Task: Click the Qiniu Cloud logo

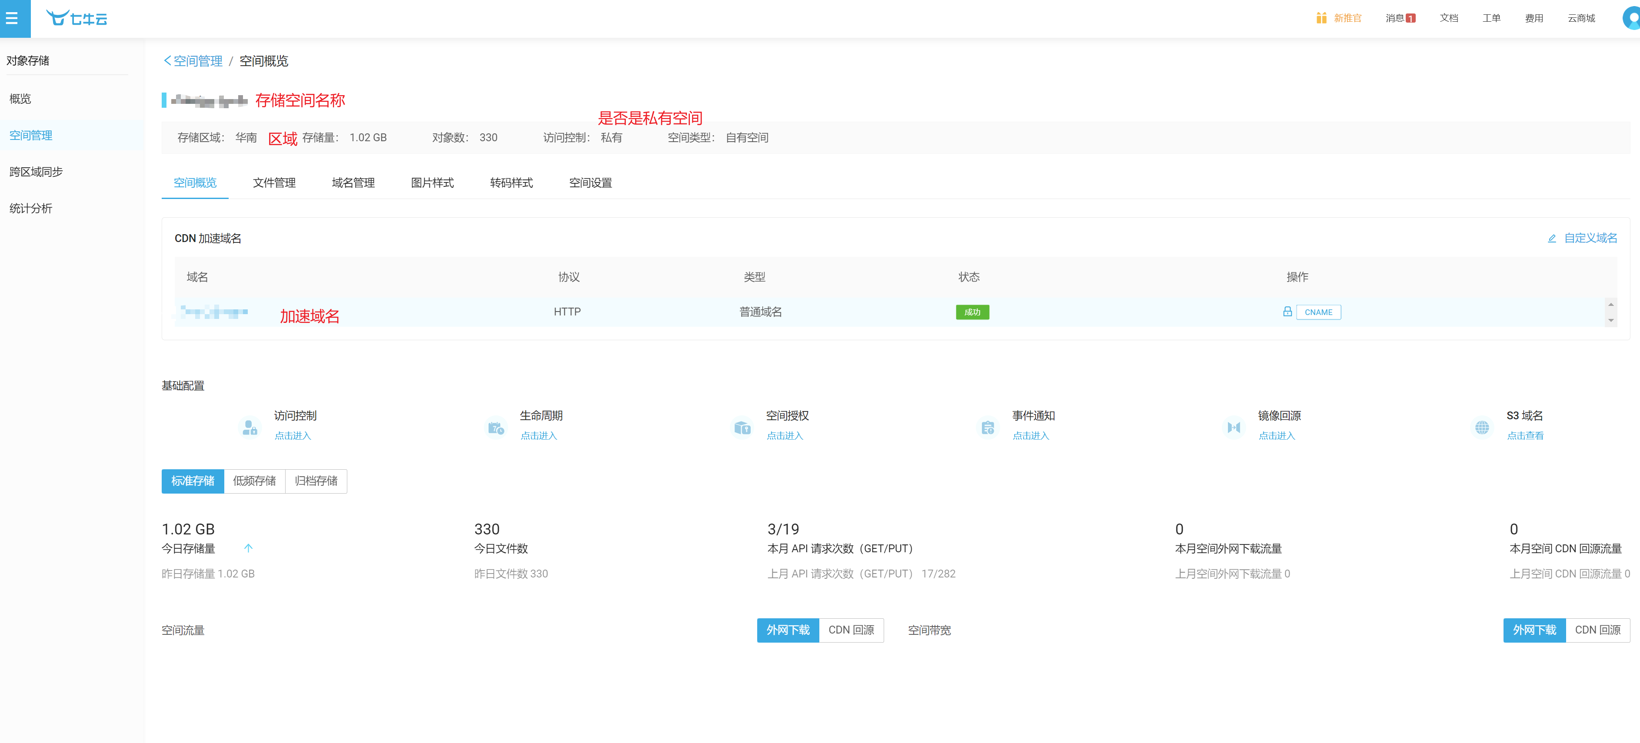Action: 77,18
